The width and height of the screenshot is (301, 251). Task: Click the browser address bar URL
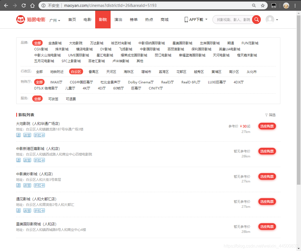point(110,6)
